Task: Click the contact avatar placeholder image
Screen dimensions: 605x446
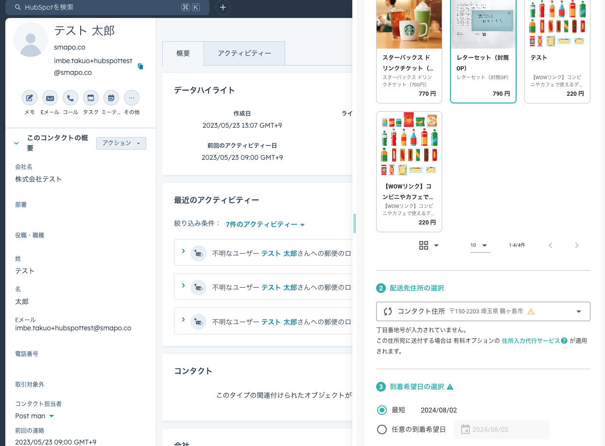Action: [x=31, y=39]
